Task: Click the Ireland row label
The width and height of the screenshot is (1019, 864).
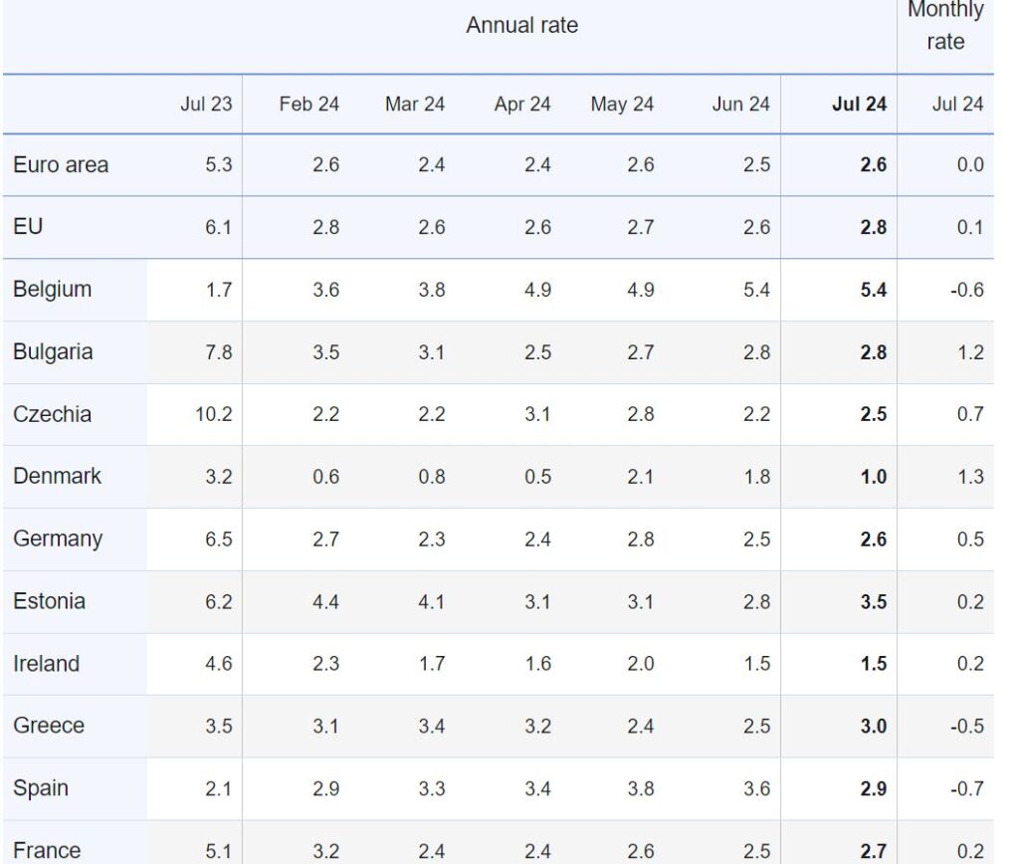Action: click(x=46, y=664)
